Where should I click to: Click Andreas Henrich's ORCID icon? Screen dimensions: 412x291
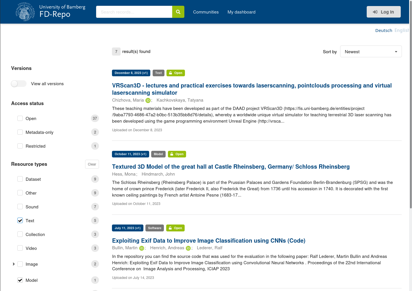(188, 248)
